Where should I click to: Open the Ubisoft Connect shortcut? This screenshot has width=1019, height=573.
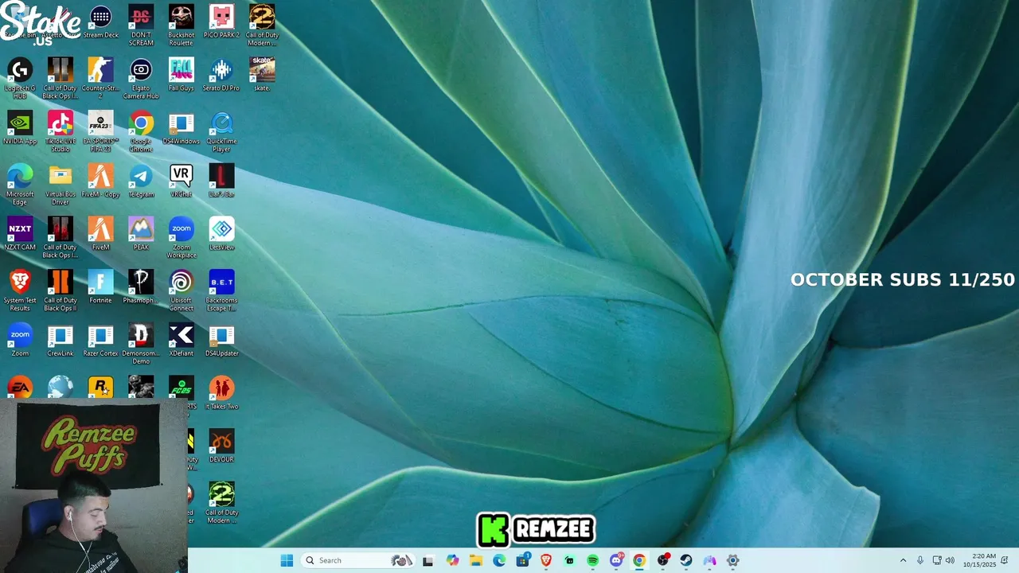(x=181, y=290)
